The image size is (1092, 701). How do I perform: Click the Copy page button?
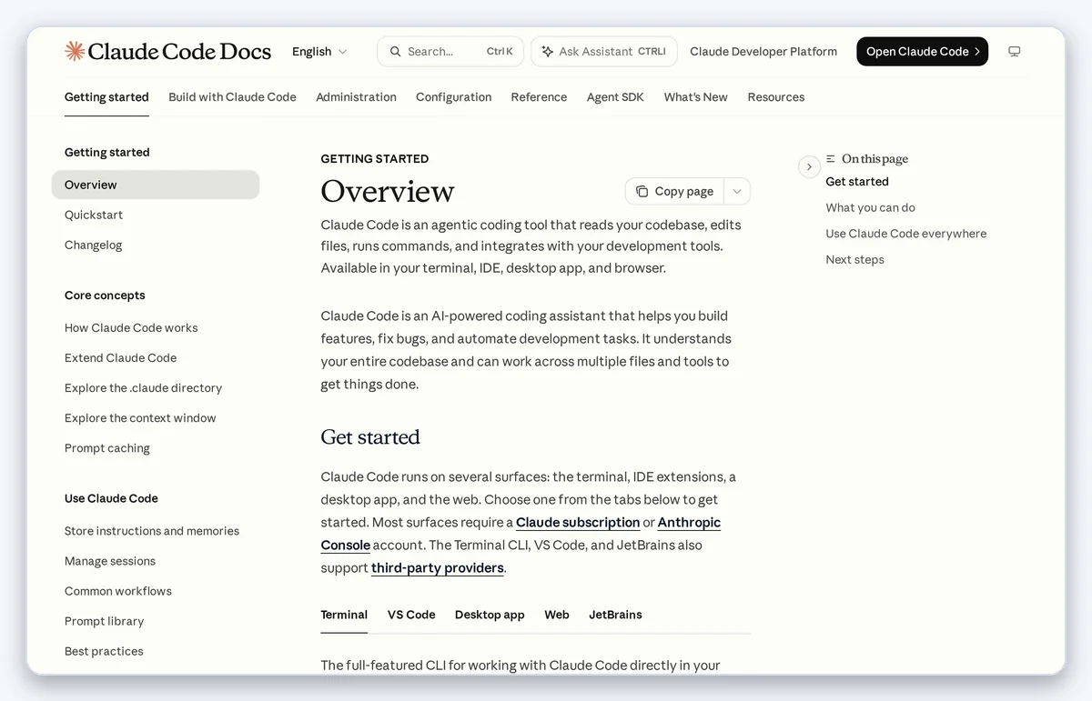[x=674, y=191]
